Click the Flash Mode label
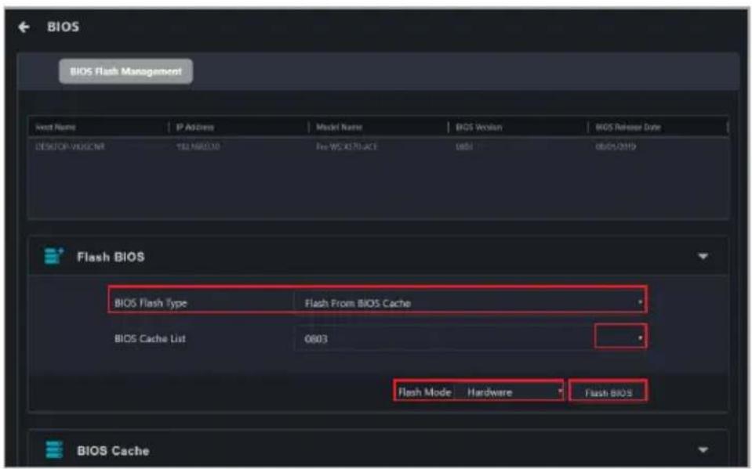The image size is (752, 469). click(425, 392)
